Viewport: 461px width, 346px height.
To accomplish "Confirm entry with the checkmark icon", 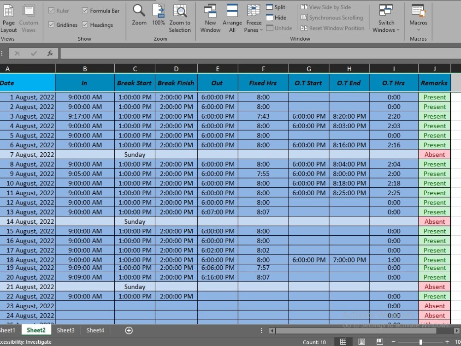I will click(34, 53).
